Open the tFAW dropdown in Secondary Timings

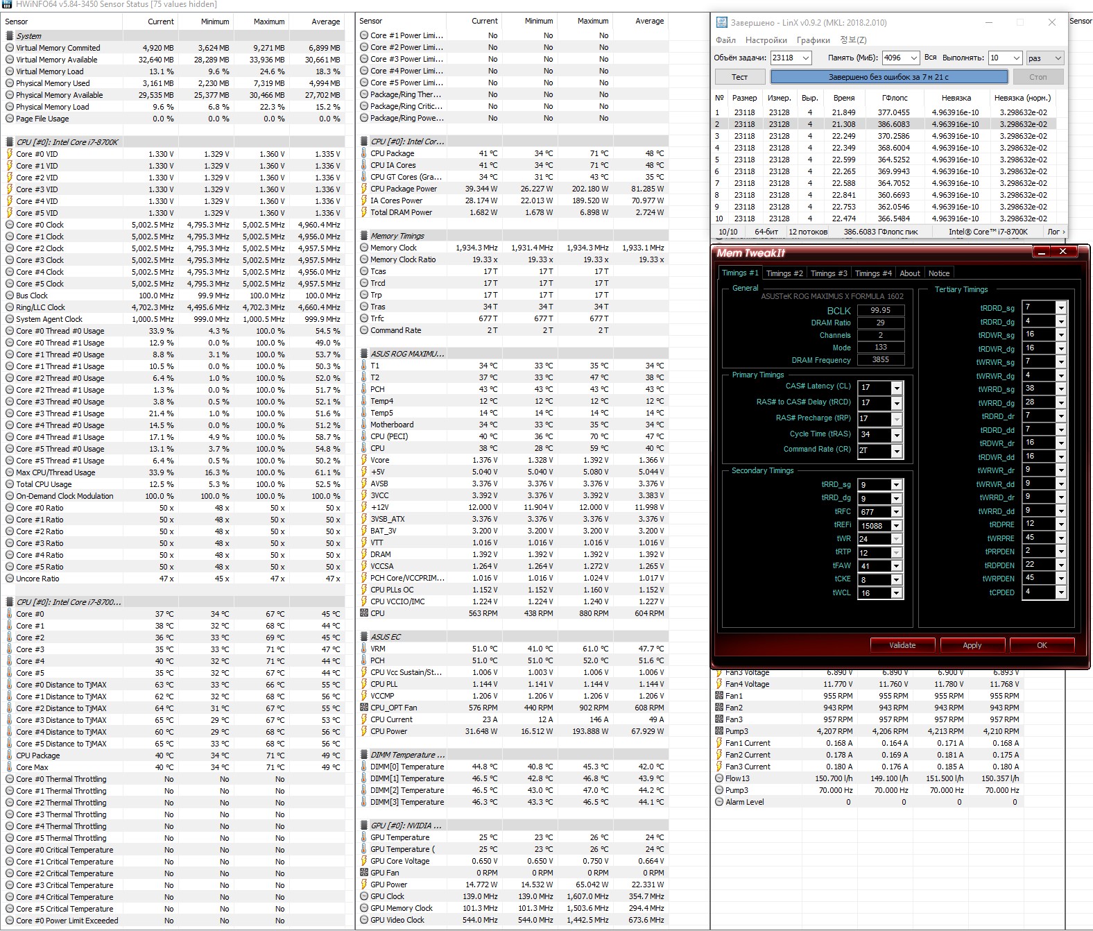pyautogui.click(x=896, y=566)
